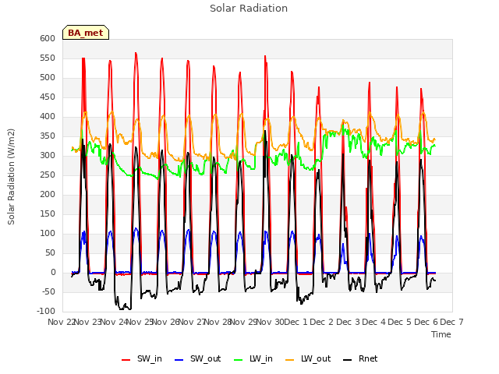
Task: Click the 200 y-axis tick value
Action: 48,194
